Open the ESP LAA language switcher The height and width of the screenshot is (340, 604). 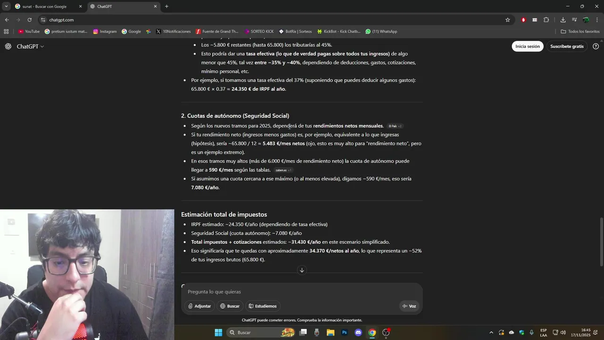tap(544, 332)
